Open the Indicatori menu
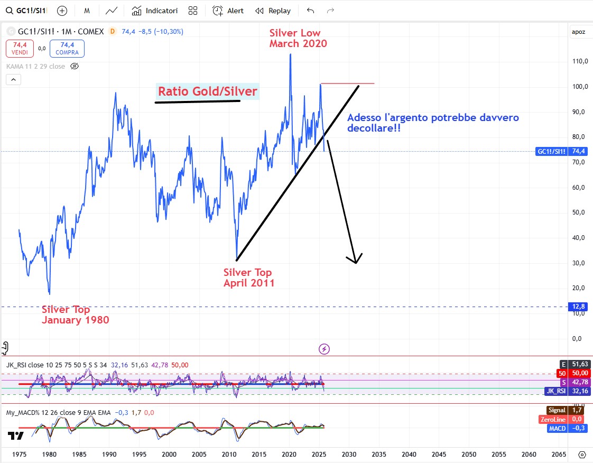Image resolution: width=593 pixels, height=463 pixels. [x=155, y=11]
